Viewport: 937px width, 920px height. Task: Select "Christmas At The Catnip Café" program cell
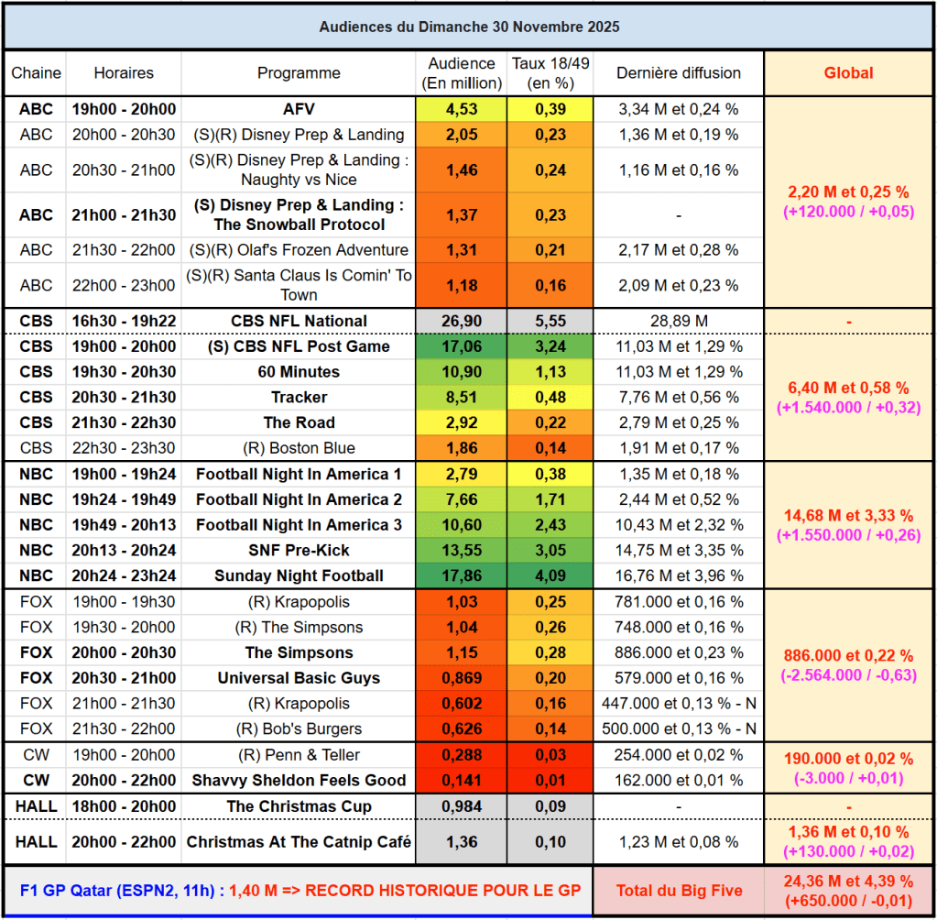point(299,842)
